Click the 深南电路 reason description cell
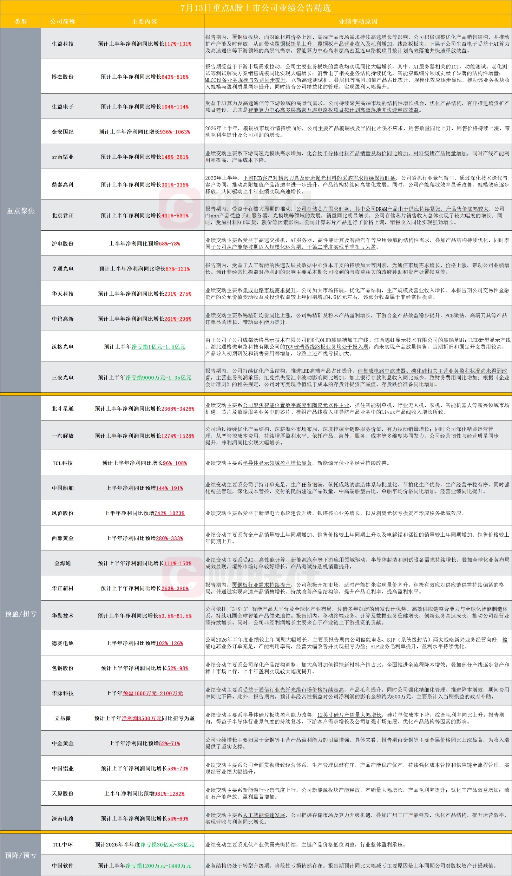 [x=358, y=818]
